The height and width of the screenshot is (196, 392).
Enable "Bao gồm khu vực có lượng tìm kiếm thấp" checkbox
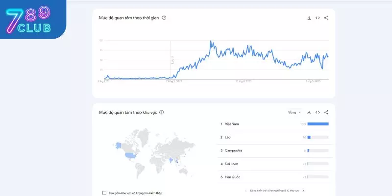point(104,193)
